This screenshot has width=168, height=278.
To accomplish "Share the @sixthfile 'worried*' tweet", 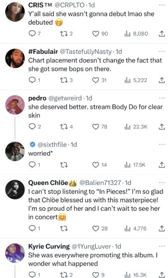I will pyautogui.click(x=162, y=165).
